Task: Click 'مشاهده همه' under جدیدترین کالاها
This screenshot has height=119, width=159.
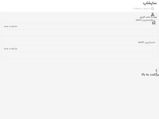Action: (11, 49)
